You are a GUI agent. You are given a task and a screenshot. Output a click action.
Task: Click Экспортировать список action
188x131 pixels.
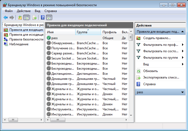[x=161, y=78]
